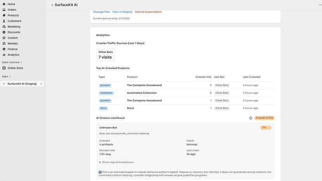Click the Products tag icon

(x=4, y=16)
